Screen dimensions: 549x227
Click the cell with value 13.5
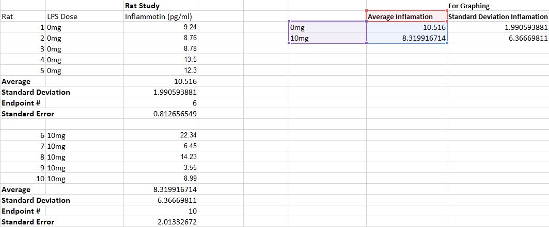pos(160,60)
